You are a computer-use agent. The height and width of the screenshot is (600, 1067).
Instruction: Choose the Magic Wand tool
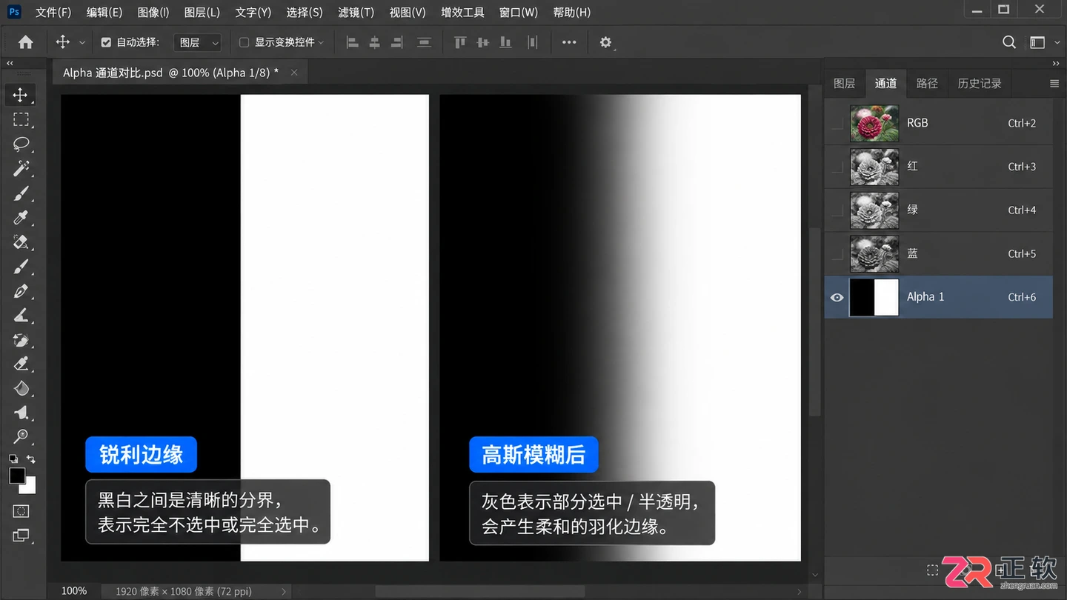[x=21, y=168]
